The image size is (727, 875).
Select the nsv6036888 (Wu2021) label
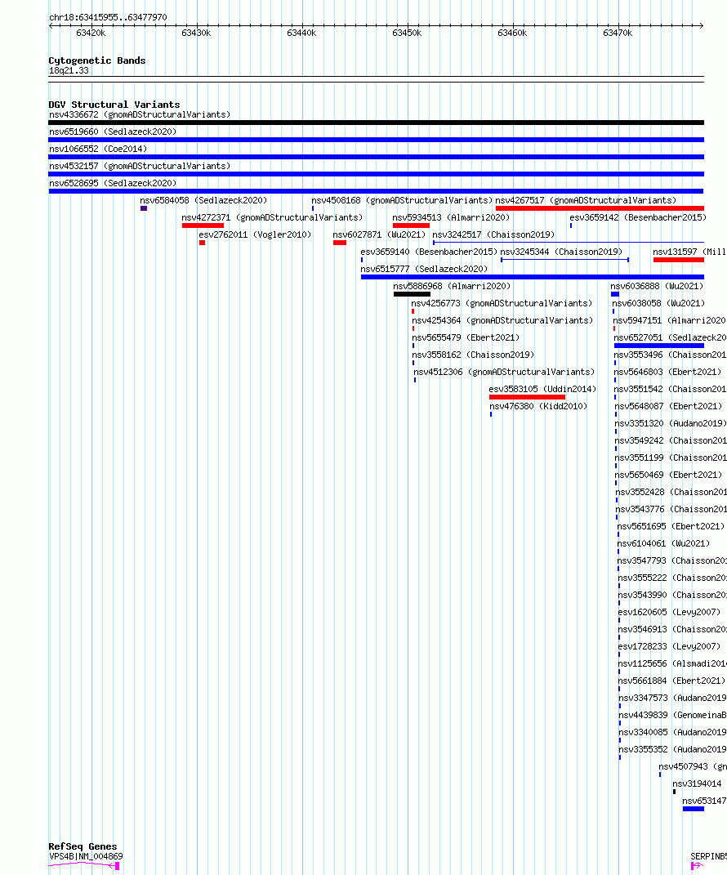point(657,286)
